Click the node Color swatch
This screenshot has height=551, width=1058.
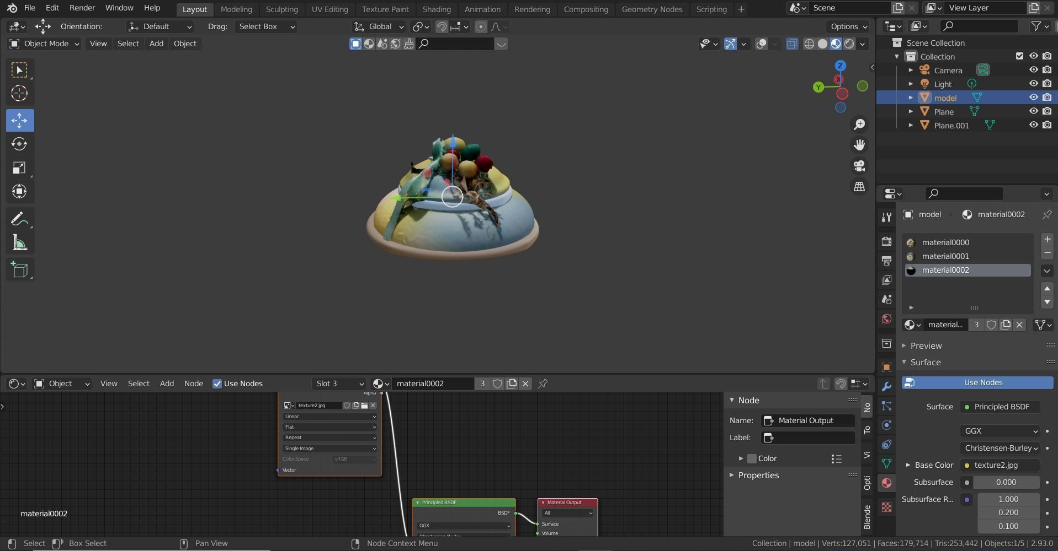tap(752, 458)
